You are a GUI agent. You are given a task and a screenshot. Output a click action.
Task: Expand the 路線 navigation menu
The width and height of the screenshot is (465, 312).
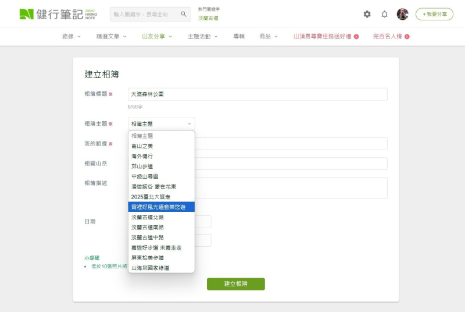[71, 36]
